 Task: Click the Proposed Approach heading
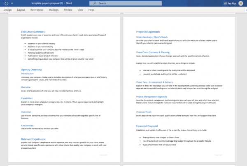148,32
